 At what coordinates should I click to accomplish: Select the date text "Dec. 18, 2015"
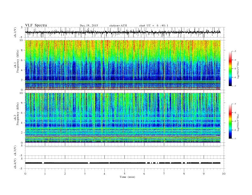(89, 25)
